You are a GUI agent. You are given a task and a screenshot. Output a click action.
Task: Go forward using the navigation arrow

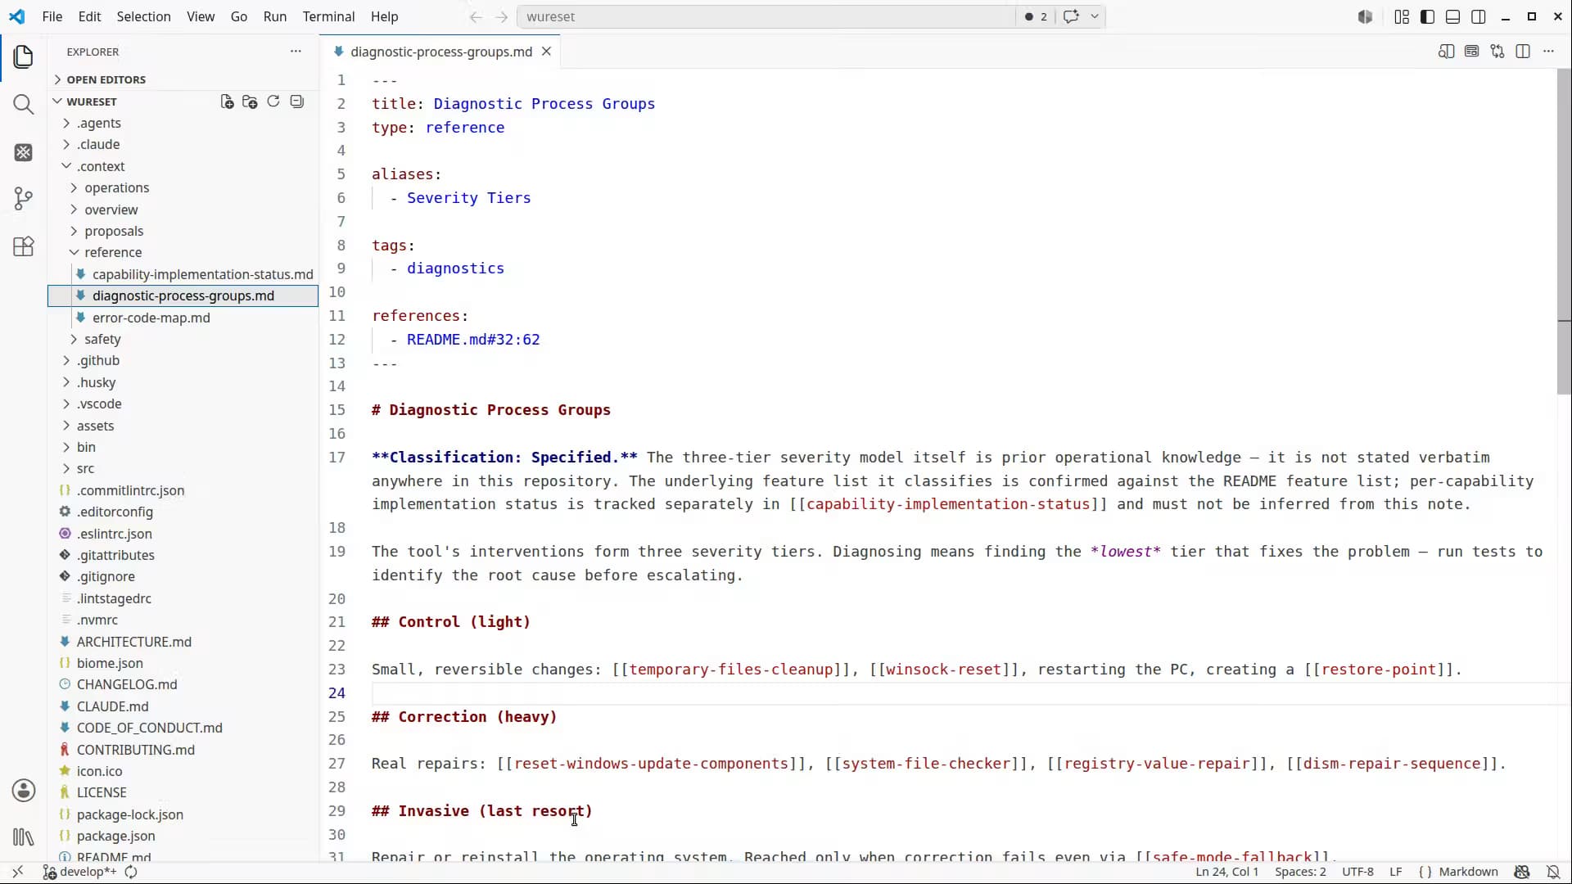coord(502,16)
